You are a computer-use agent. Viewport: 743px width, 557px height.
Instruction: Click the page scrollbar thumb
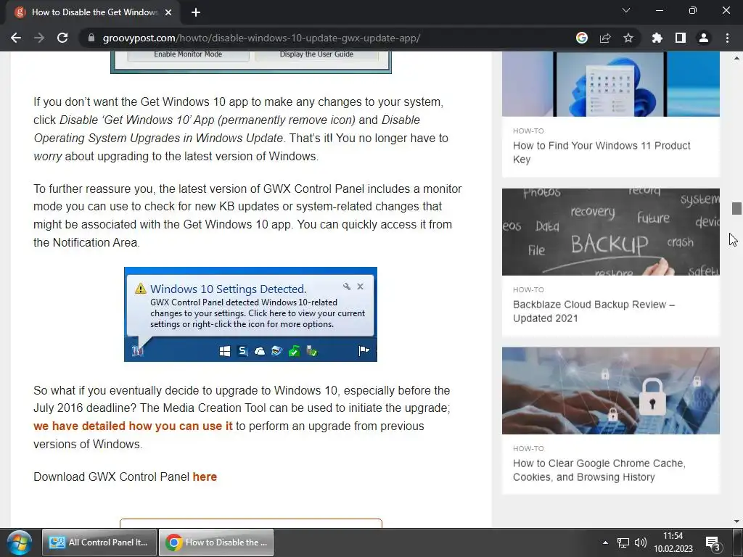(x=736, y=208)
